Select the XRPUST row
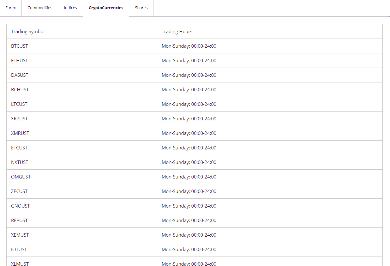Screen dimensions: 390x266 [19, 118]
